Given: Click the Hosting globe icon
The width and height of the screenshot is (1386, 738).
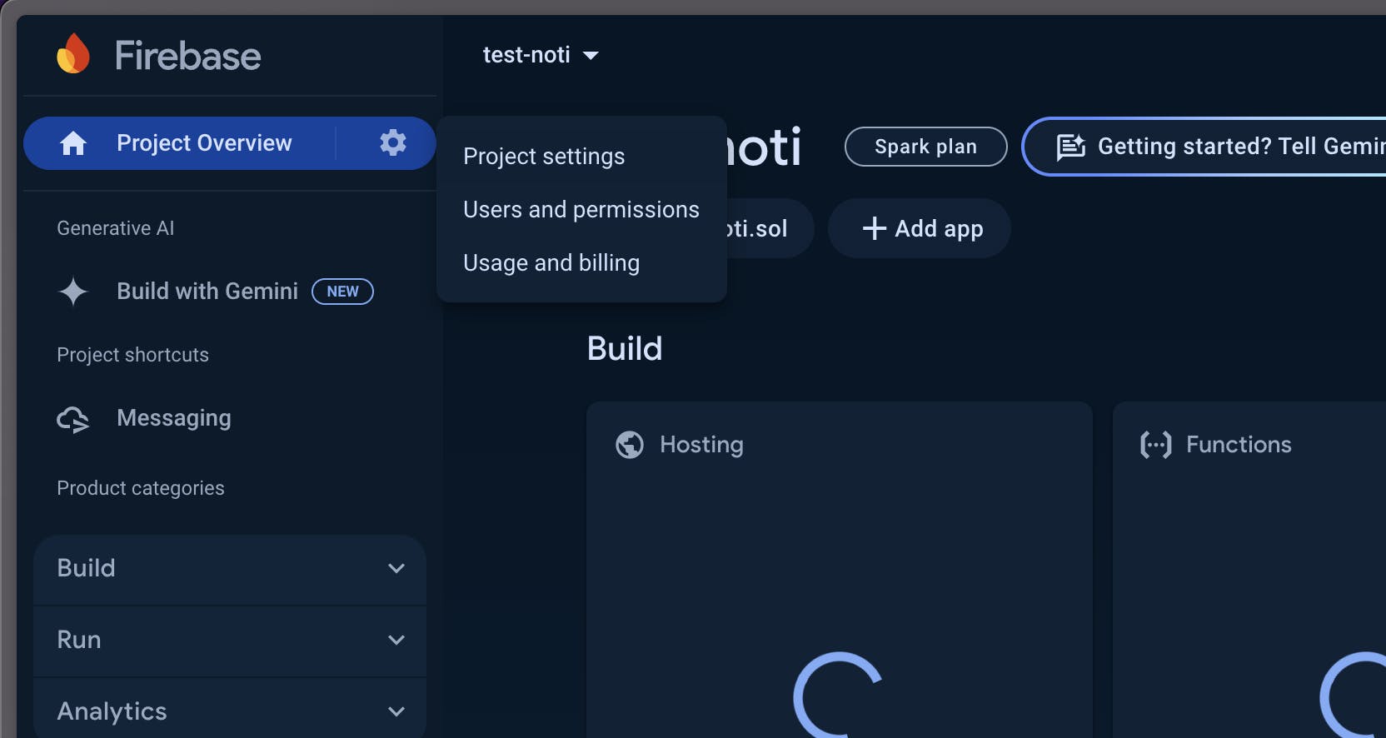Looking at the screenshot, I should click(x=630, y=445).
